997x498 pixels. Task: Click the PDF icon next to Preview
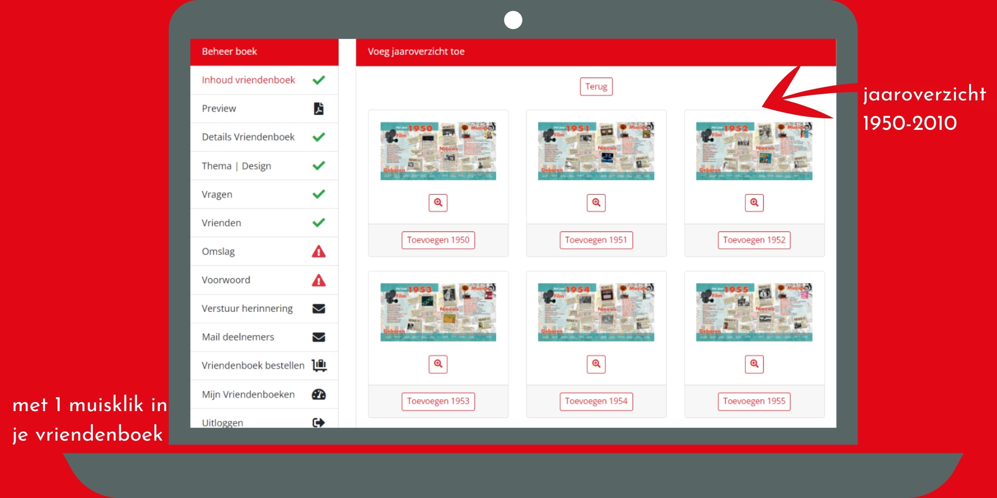click(x=319, y=108)
